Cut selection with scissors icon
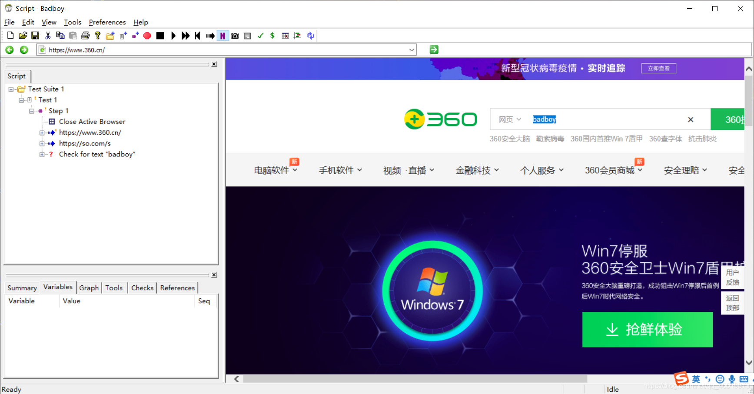 pos(48,36)
